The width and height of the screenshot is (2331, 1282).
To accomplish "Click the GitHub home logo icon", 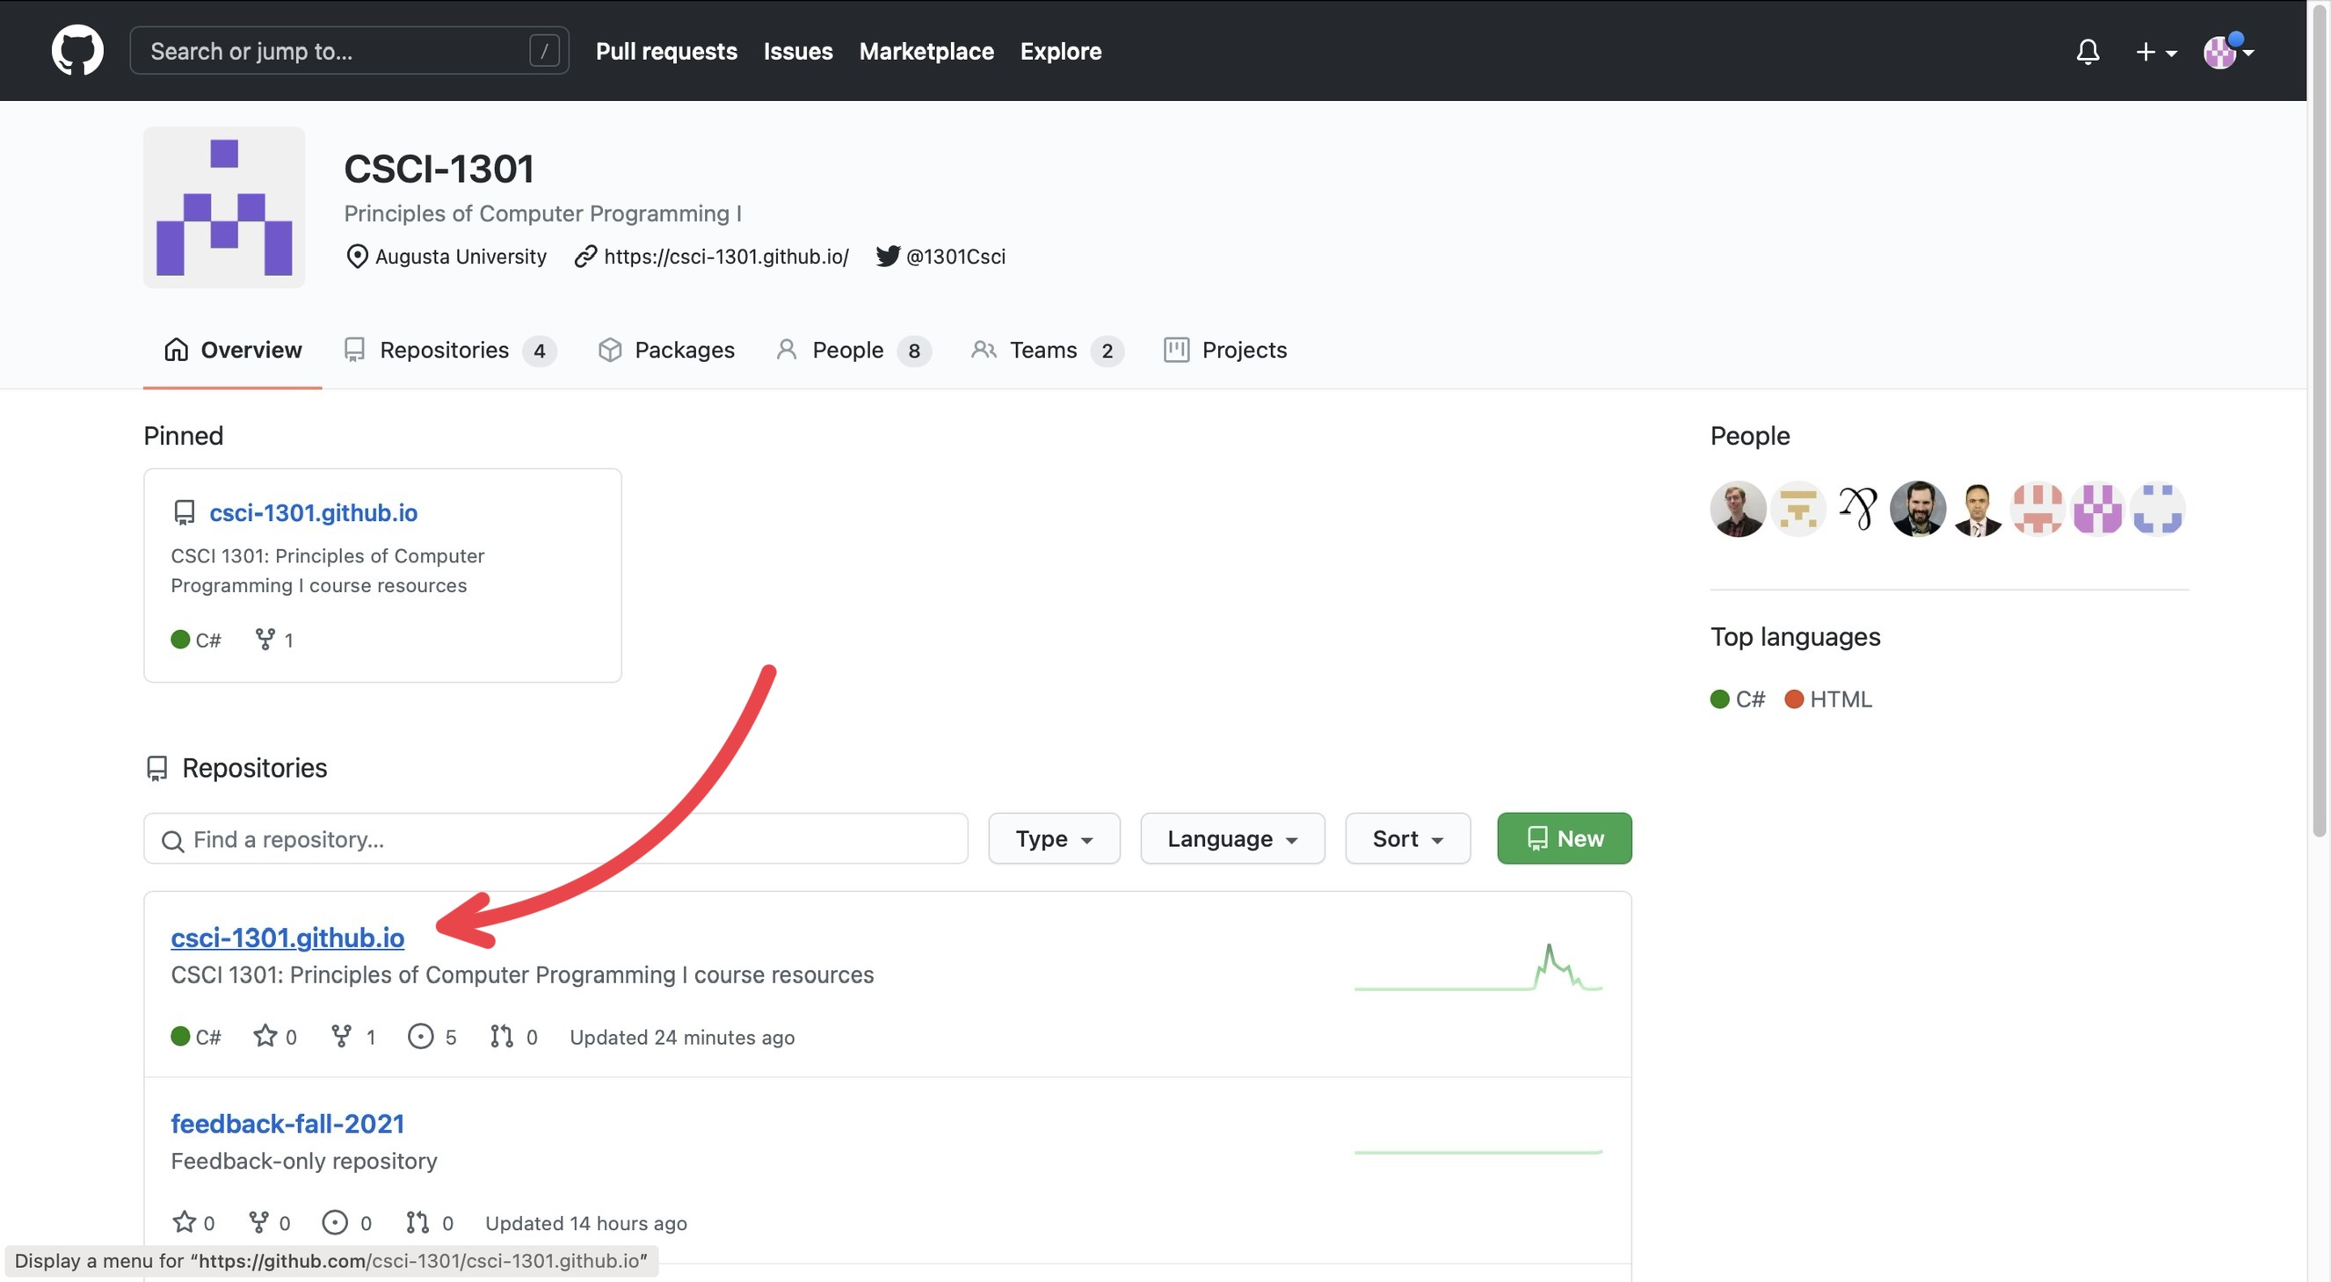I will tap(76, 50).
